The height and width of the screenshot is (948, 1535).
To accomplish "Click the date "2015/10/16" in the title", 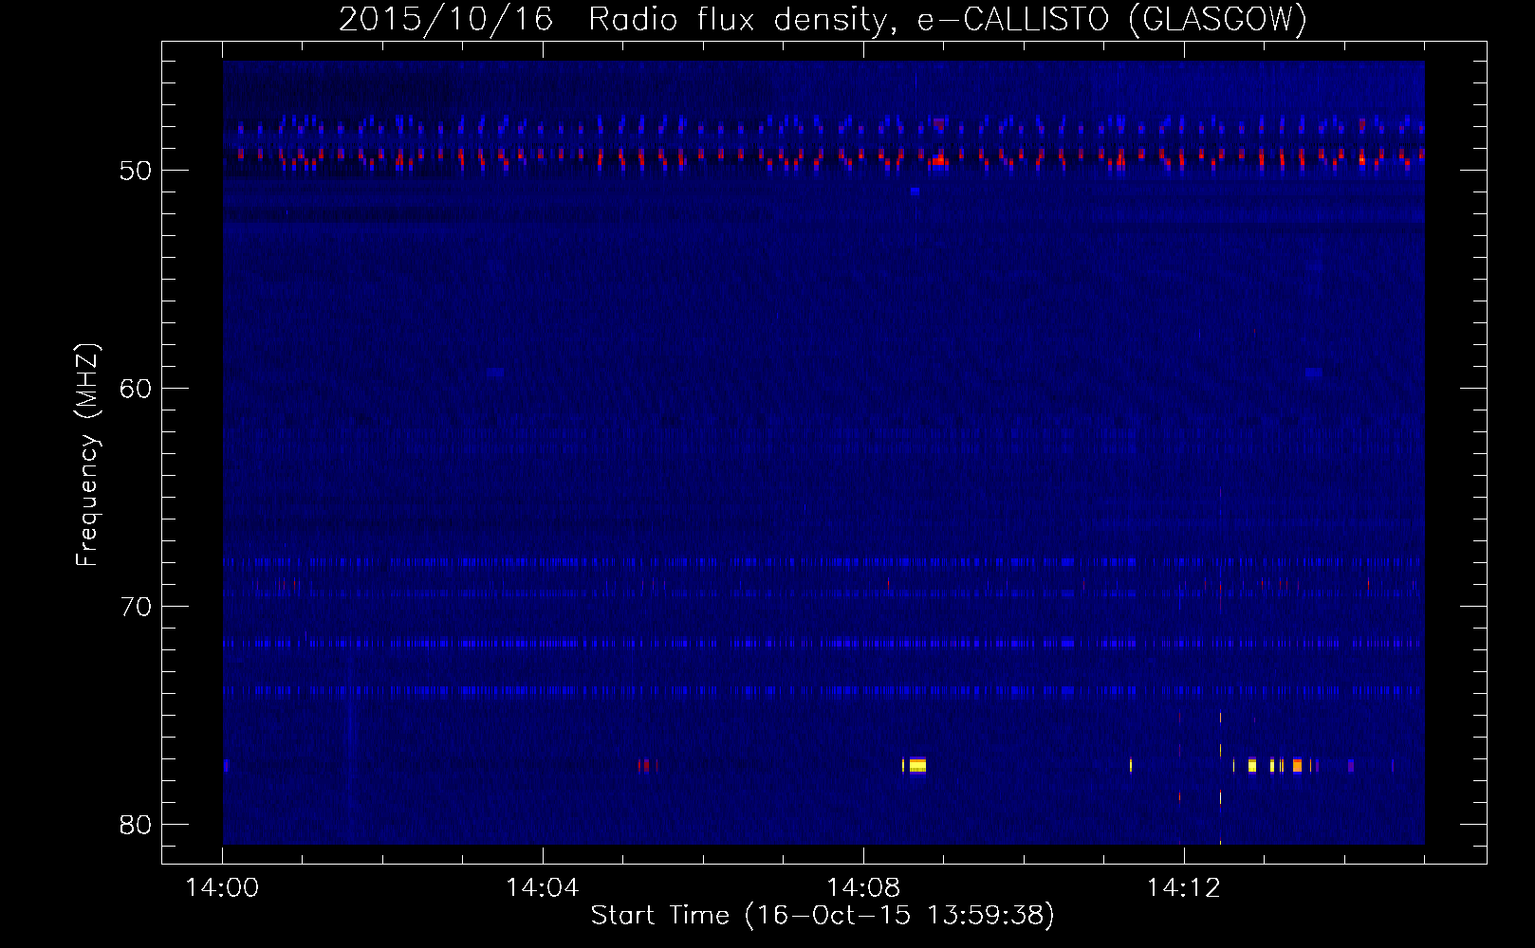I will [445, 19].
